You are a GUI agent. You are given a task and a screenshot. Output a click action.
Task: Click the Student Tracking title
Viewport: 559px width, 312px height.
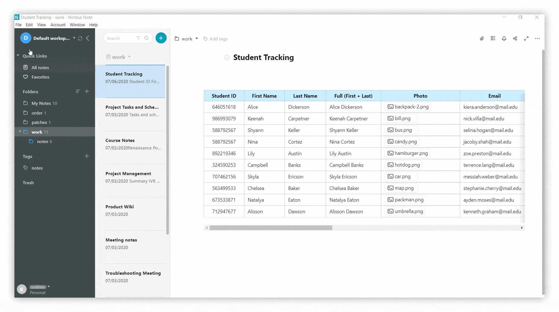(x=263, y=58)
